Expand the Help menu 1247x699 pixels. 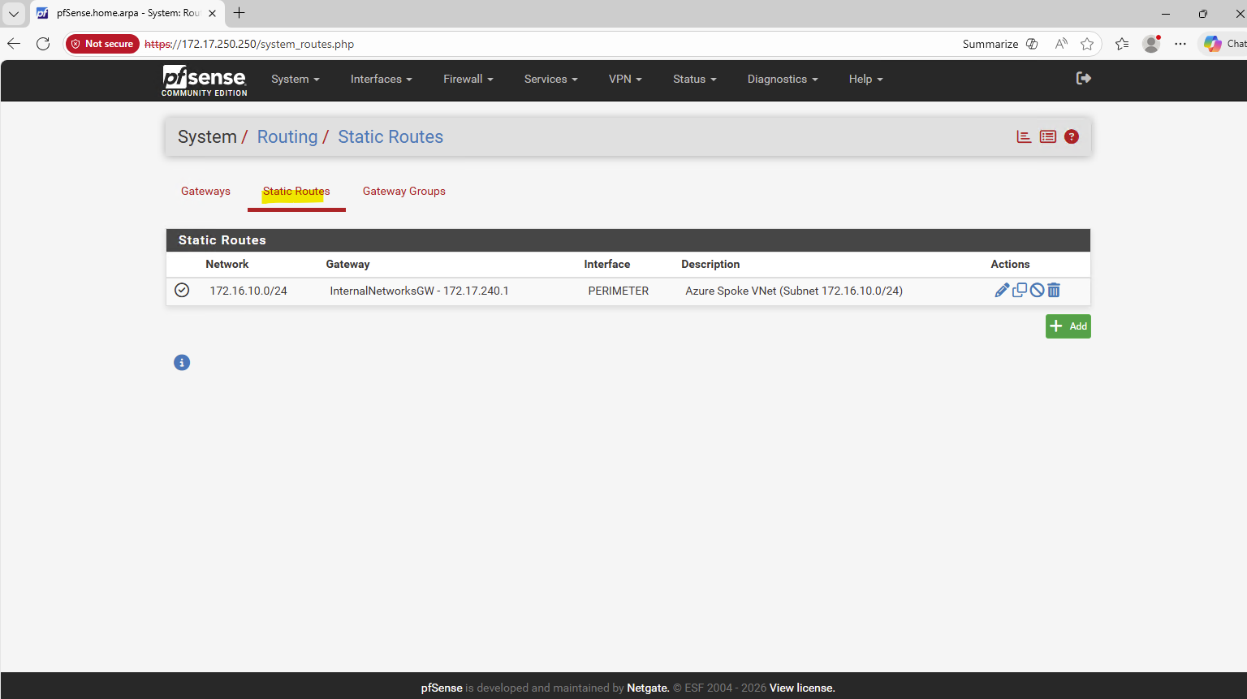tap(865, 79)
